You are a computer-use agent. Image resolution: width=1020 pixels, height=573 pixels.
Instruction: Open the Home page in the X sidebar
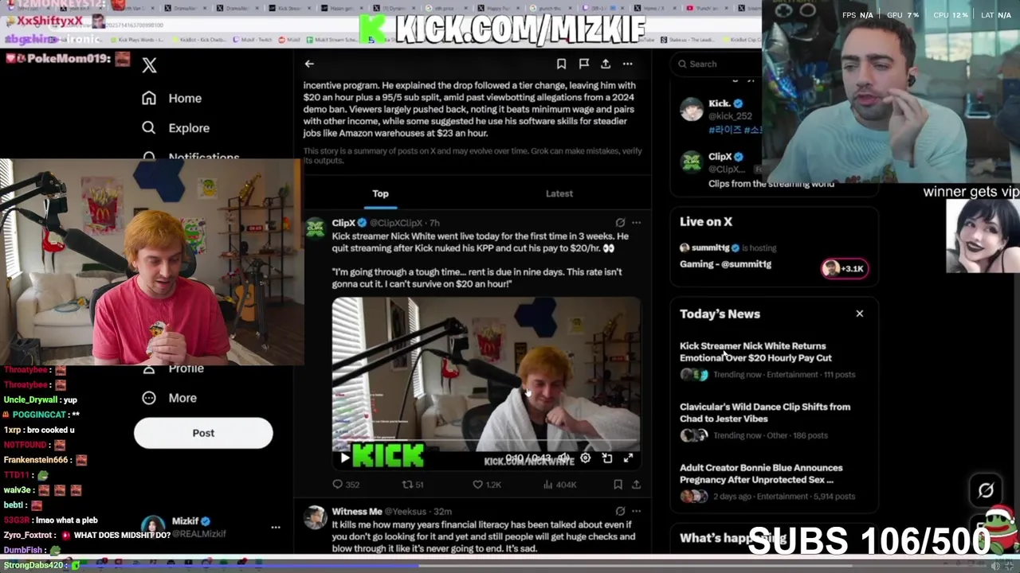click(172, 98)
